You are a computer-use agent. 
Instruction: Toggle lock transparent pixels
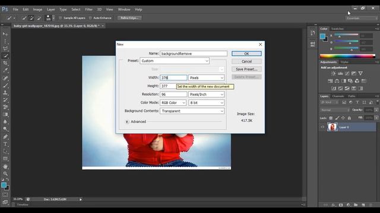(331, 118)
